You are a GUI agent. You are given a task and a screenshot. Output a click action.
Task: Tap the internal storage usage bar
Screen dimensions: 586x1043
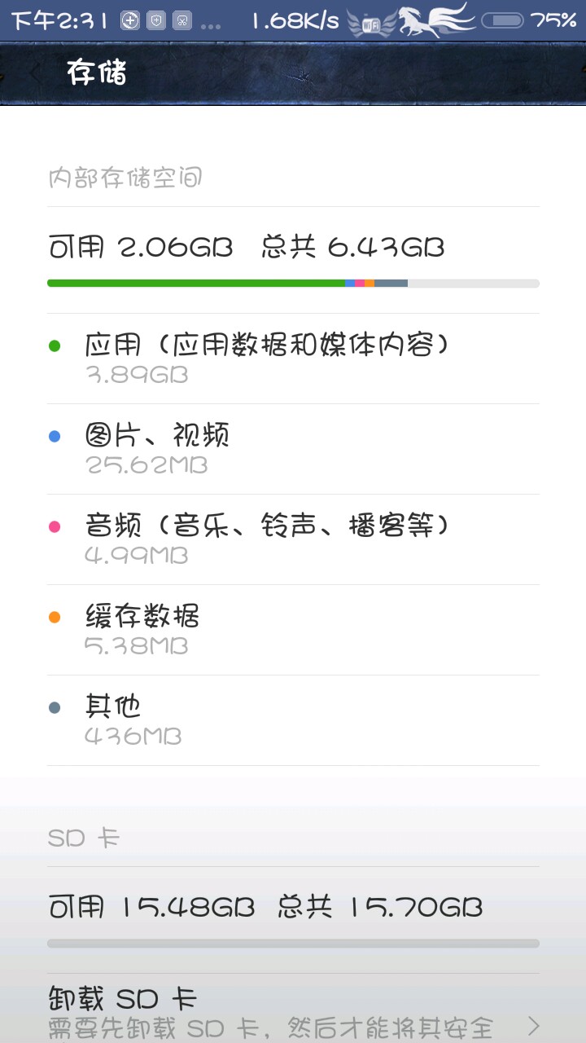(x=293, y=284)
